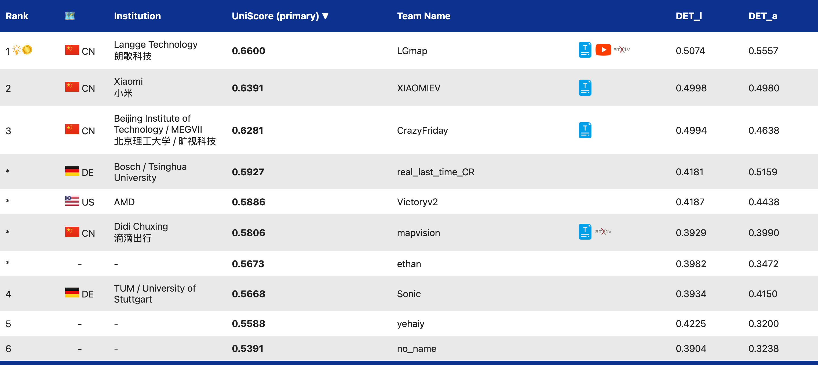Click the world map icon in header
This screenshot has width=818, height=365.
(70, 16)
